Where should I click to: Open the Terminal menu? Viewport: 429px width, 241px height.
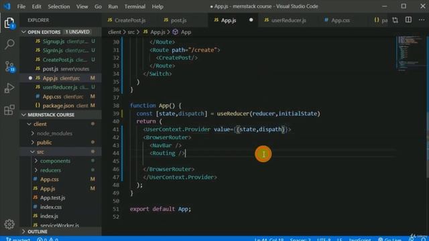(135, 6)
